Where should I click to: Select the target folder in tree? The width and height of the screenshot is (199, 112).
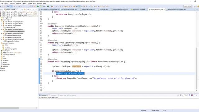[5, 58]
